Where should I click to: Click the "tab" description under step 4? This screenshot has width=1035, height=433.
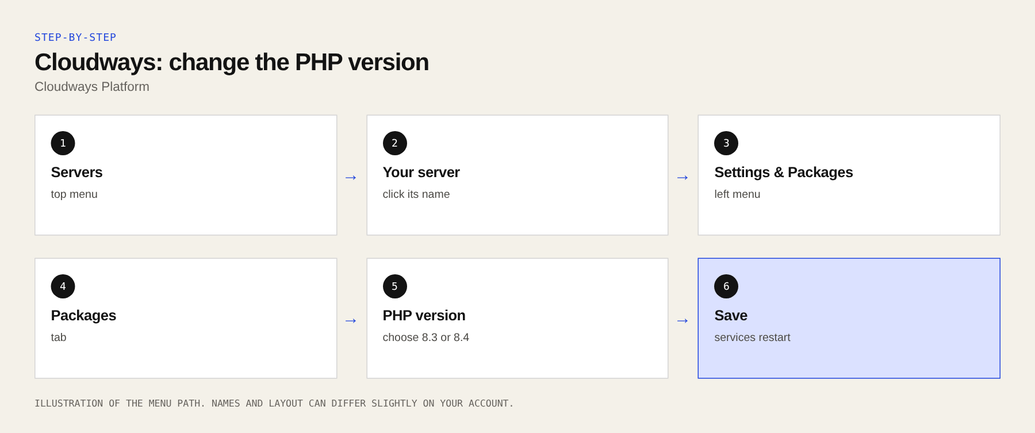pyautogui.click(x=59, y=338)
